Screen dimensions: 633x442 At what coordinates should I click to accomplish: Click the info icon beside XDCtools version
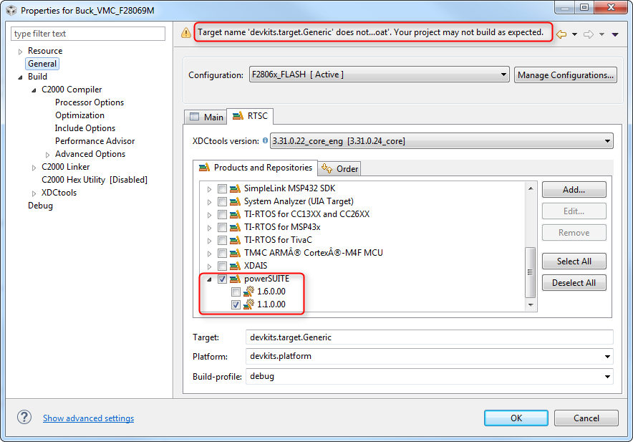tap(264, 141)
